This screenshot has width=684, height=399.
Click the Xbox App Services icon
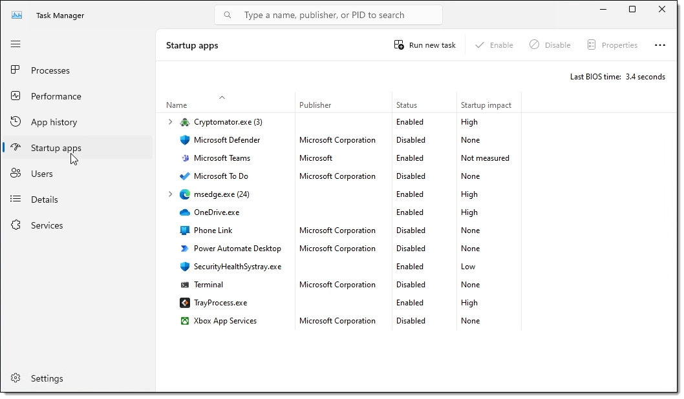pos(185,321)
